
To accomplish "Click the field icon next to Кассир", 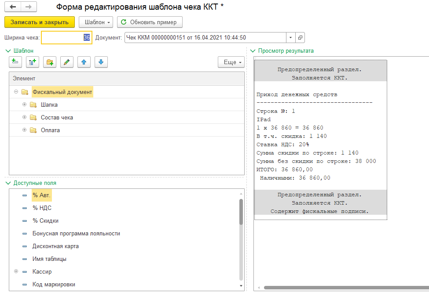I will (x=25, y=272).
